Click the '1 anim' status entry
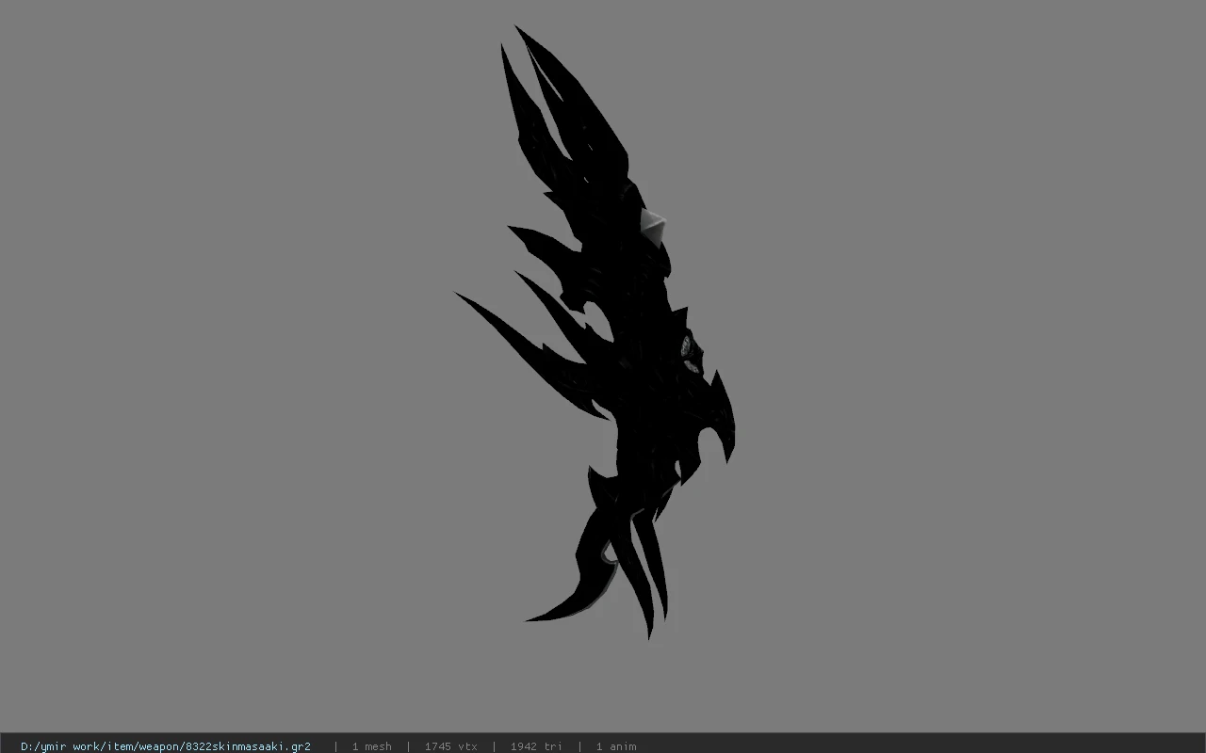This screenshot has width=1206, height=753. click(x=616, y=746)
